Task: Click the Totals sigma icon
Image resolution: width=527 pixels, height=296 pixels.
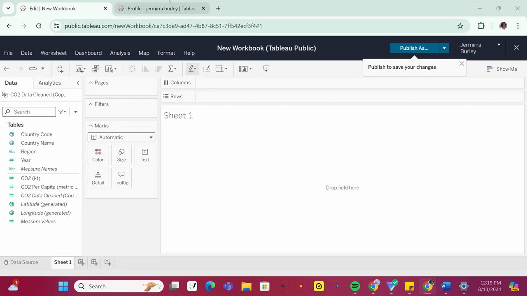Action: (x=171, y=69)
